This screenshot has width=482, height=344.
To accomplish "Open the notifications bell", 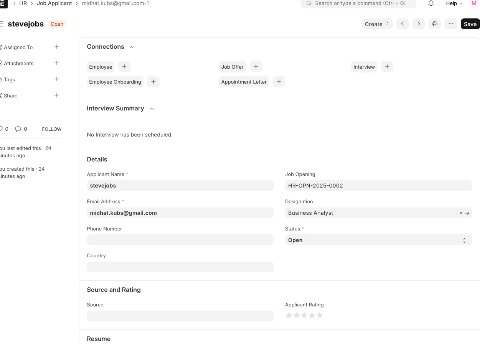I will 431,3.
